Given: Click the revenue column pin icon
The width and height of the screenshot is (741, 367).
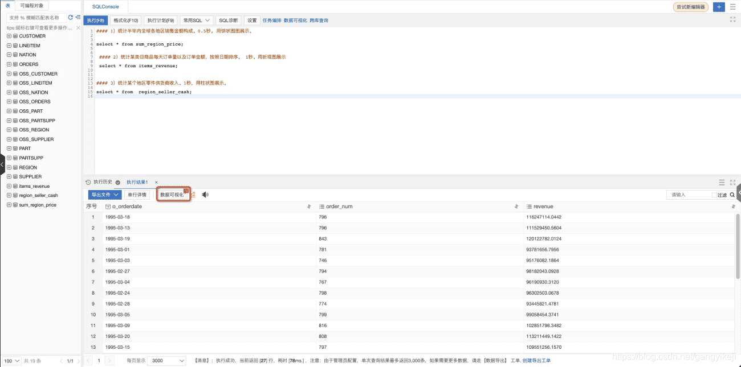Looking at the screenshot, I should (734, 207).
